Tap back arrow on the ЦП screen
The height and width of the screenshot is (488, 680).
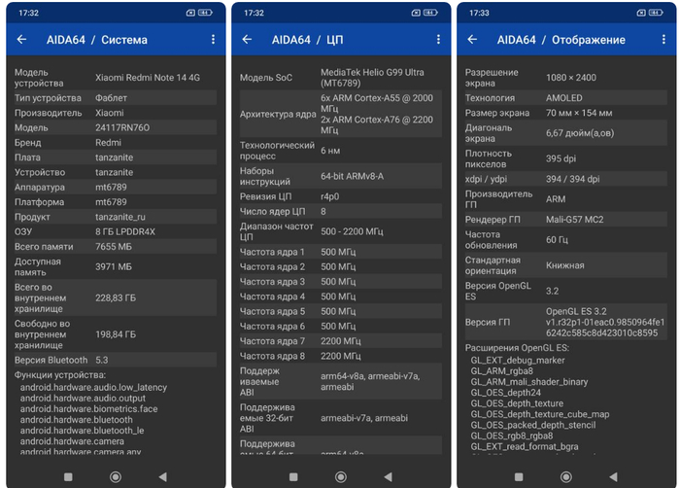[247, 40]
